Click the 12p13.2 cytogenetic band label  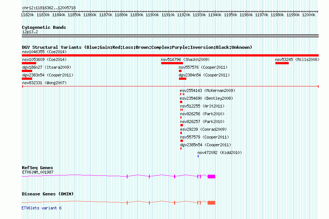(x=30, y=32)
